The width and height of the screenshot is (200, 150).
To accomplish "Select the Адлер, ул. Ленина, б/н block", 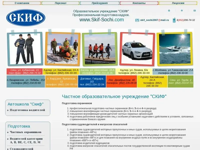I will click(x=134, y=71).
